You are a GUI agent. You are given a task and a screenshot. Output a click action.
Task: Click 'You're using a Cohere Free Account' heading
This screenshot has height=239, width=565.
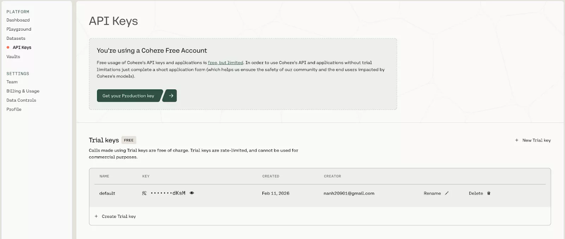tap(152, 51)
